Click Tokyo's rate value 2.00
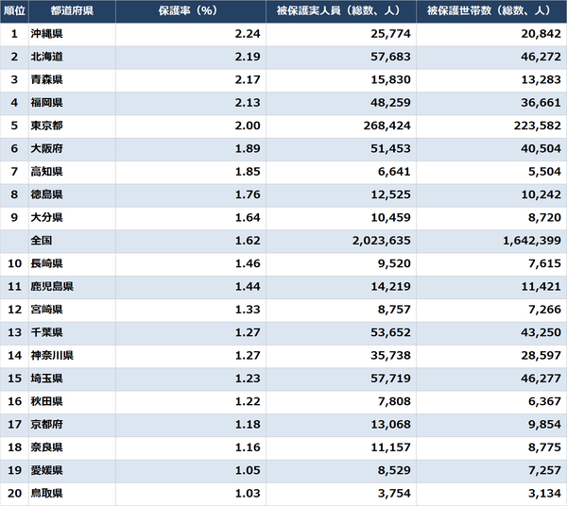 248,126
